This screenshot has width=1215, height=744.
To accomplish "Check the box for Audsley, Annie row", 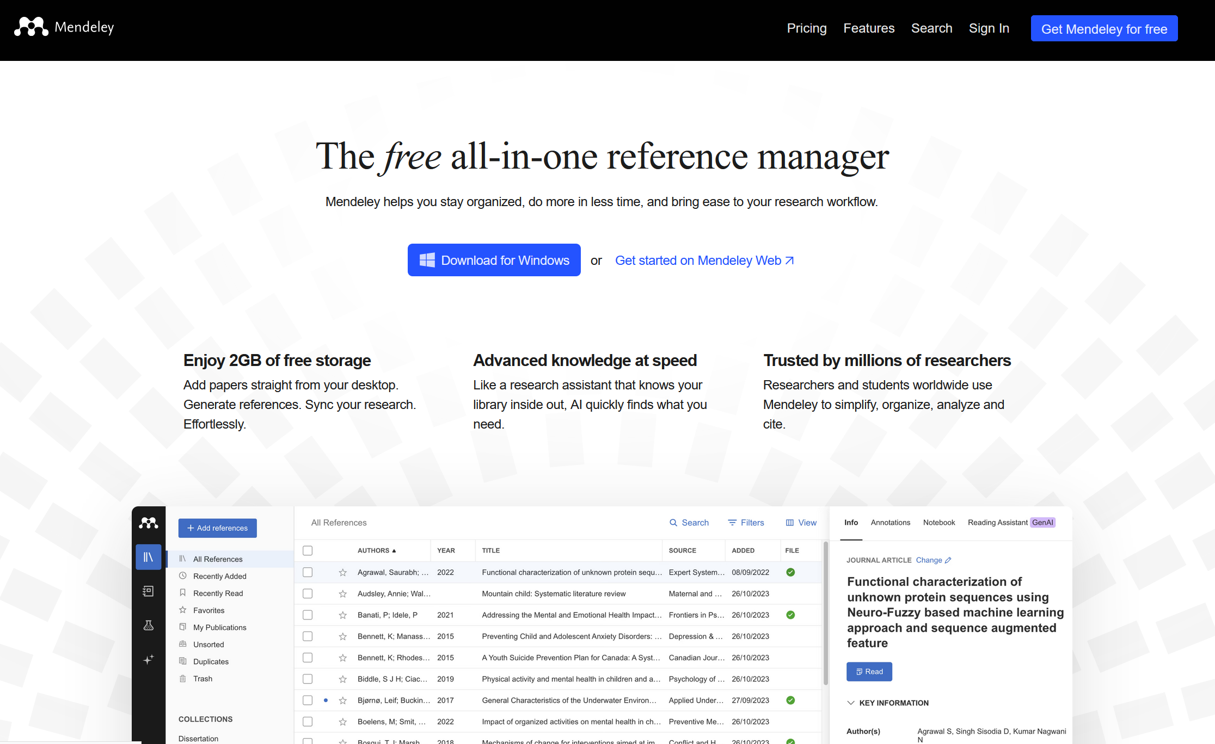I will tap(308, 593).
